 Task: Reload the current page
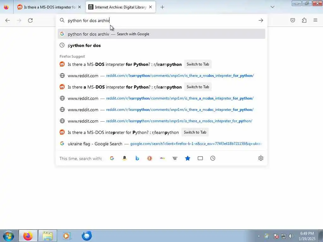point(30,20)
